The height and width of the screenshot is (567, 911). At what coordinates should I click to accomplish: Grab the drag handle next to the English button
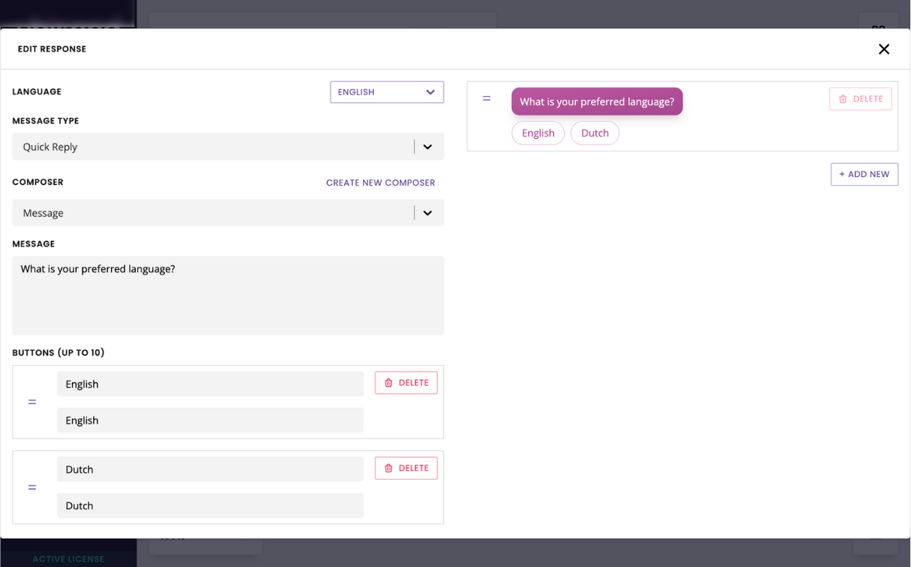point(32,402)
